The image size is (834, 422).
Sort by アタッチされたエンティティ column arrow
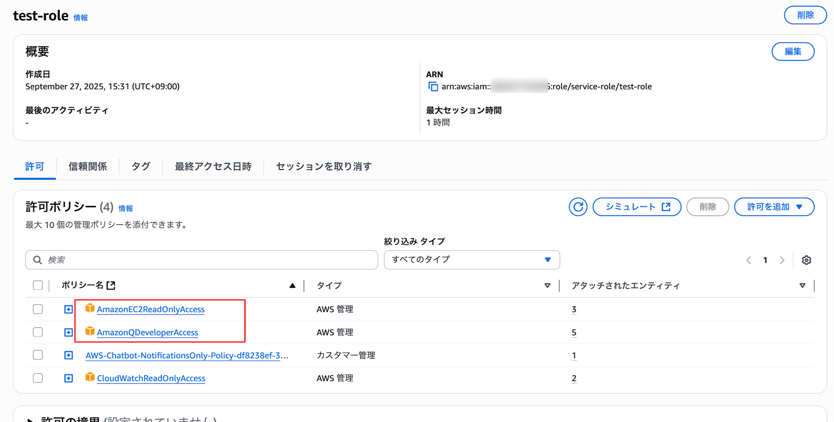(x=802, y=286)
